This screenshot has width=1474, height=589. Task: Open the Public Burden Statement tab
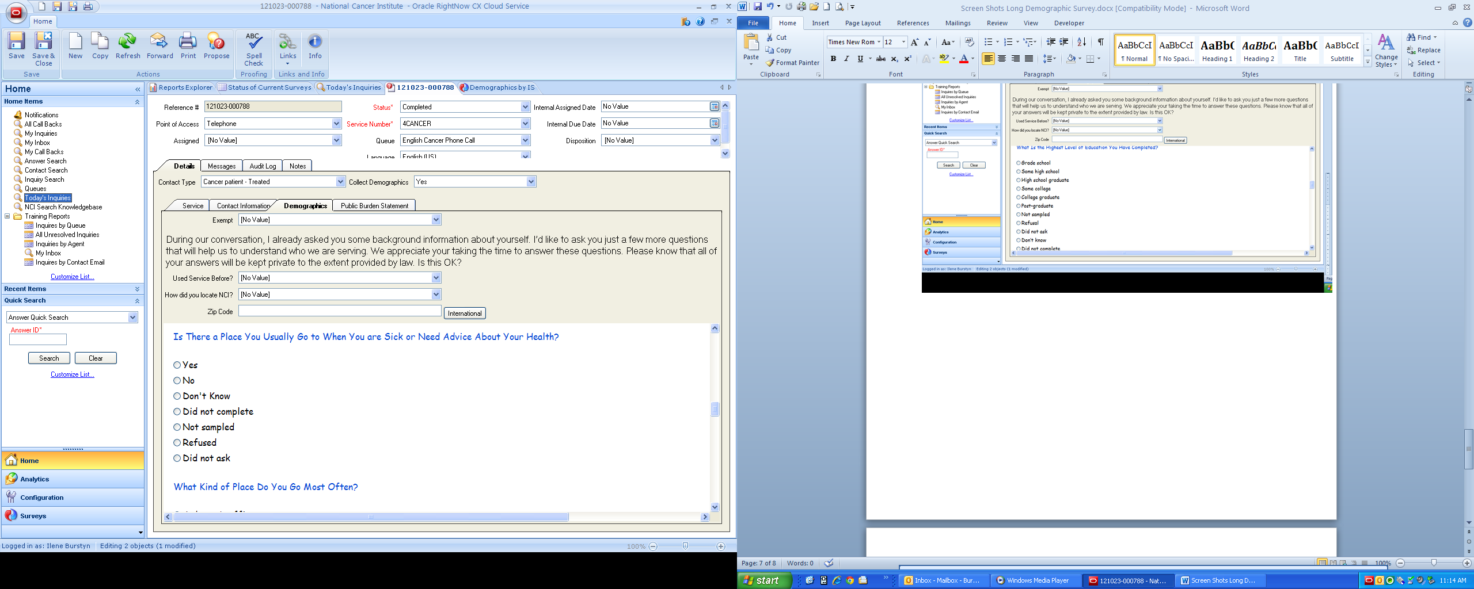[374, 206]
